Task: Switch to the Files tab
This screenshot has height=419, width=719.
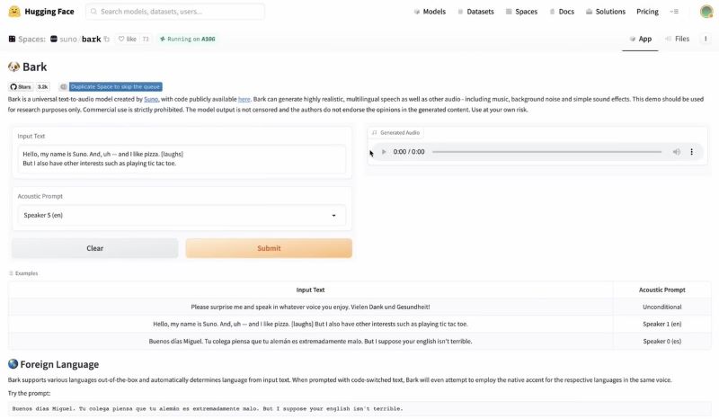Action: tap(676, 40)
